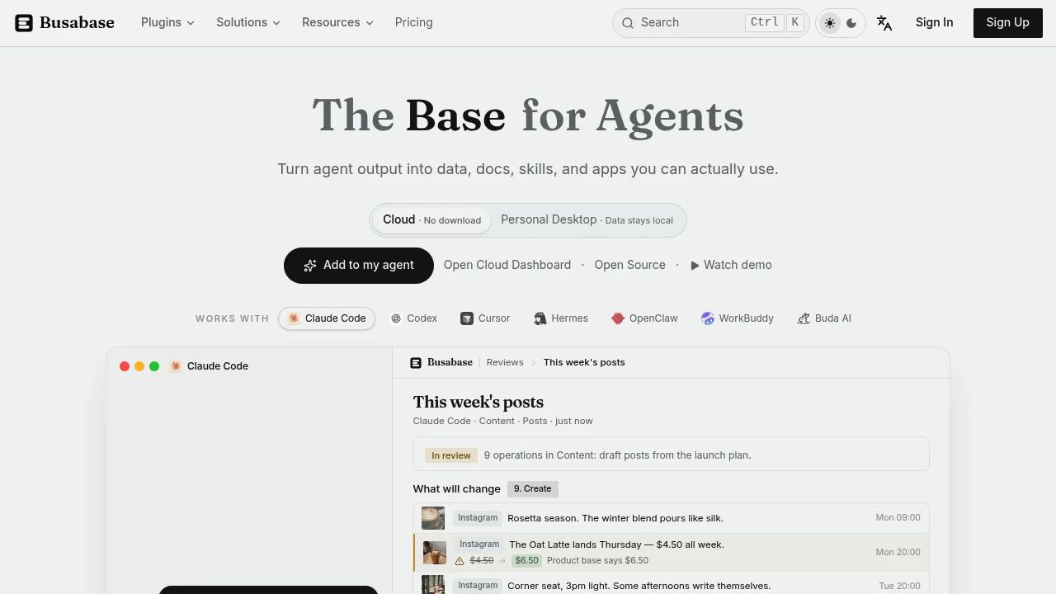Screen dimensions: 1056x594
Task: Select Personal Desktop data stays local
Action: 587,220
